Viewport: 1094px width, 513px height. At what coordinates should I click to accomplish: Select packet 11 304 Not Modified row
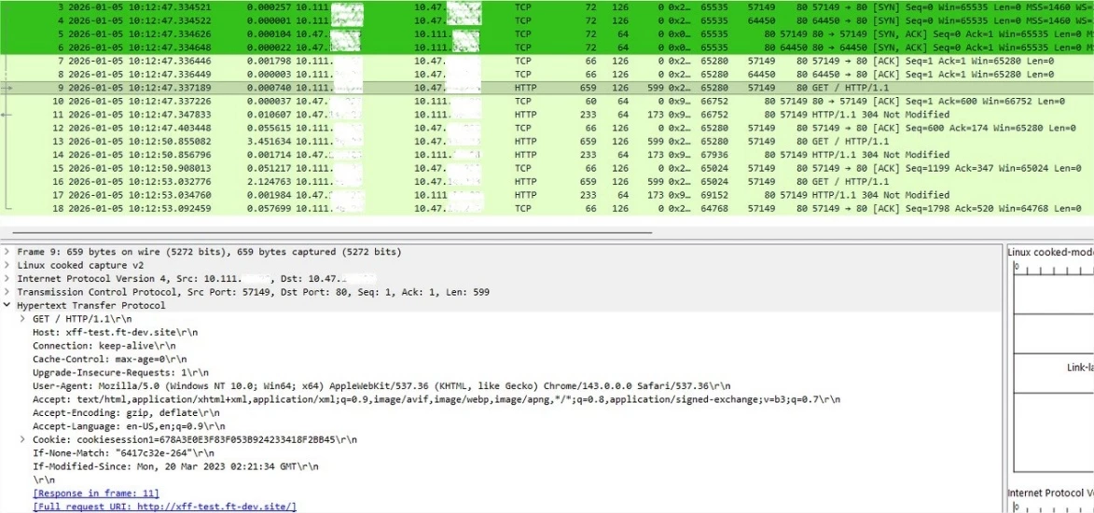tap(547, 115)
